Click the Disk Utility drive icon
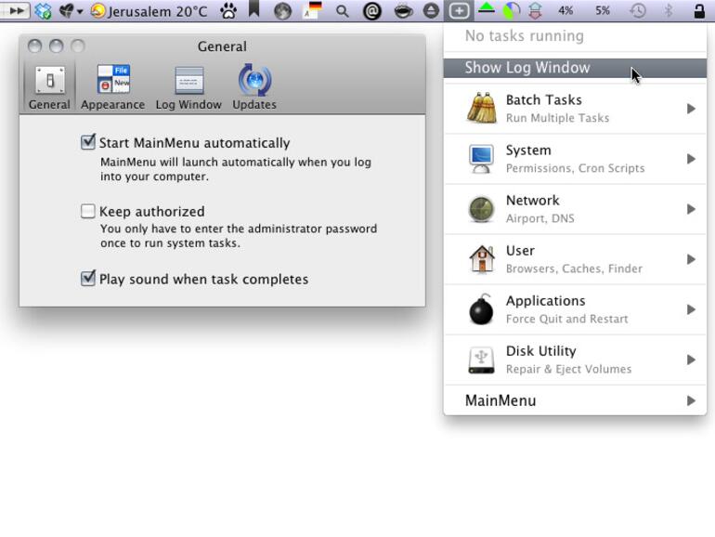 tap(482, 360)
